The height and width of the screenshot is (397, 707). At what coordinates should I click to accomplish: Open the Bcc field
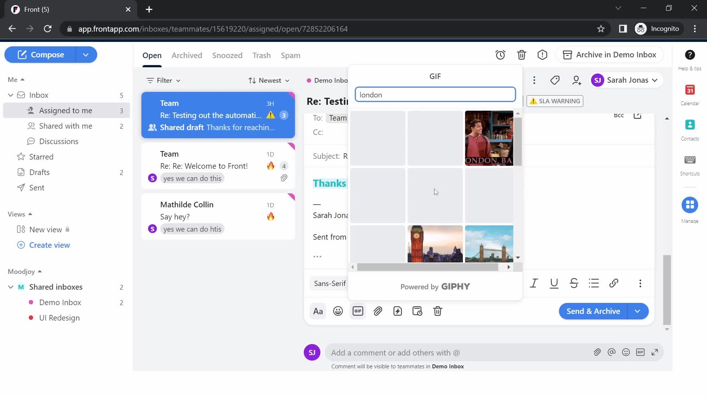tap(619, 115)
